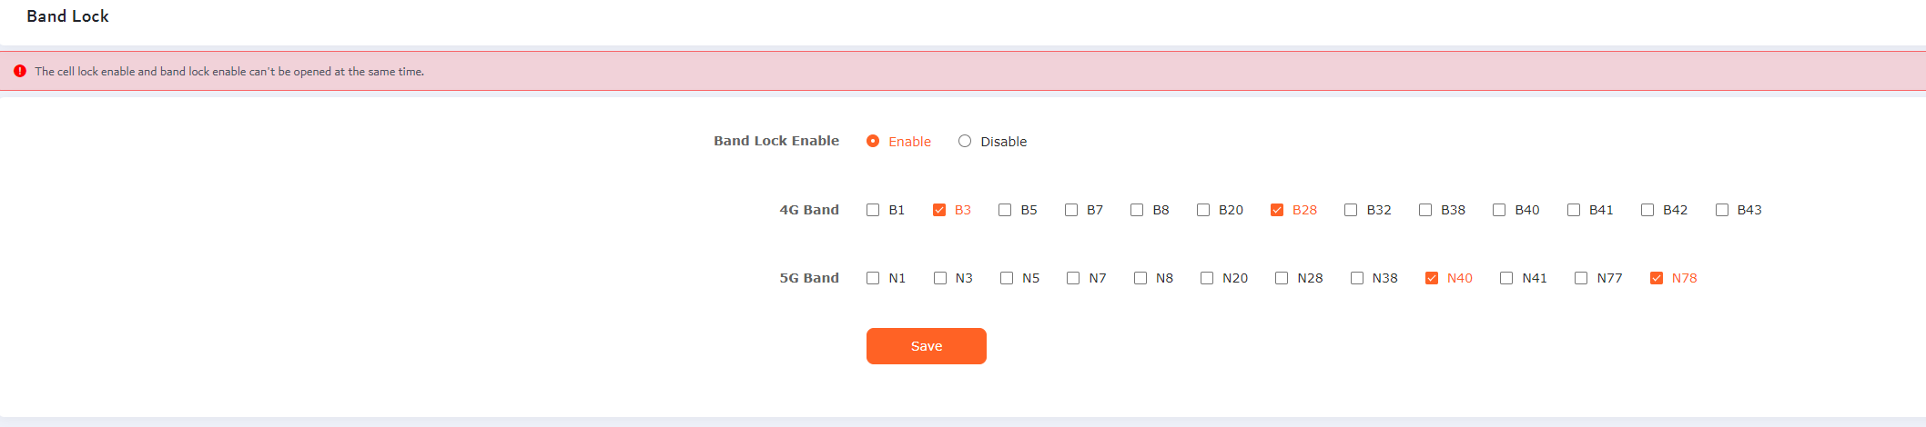Screen dimensions: 1926x427
Task: Select the Disable radio button
Action: coord(965,141)
